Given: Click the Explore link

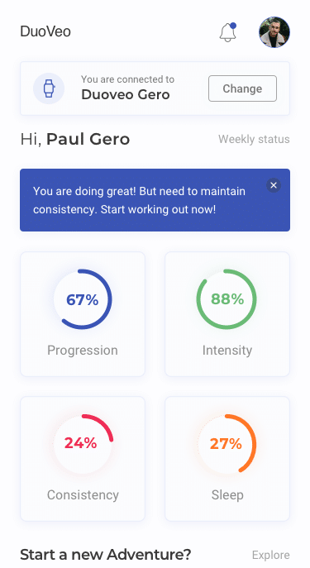Looking at the screenshot, I should pyautogui.click(x=271, y=555).
